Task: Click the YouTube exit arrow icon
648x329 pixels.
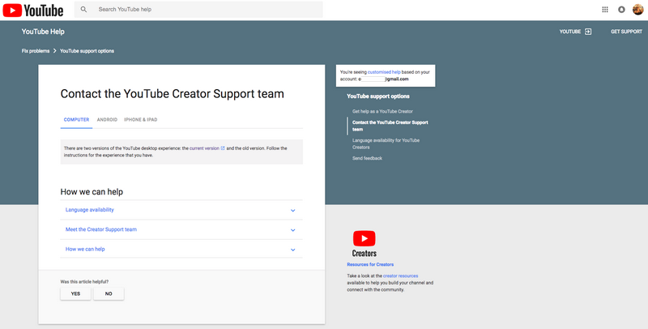Action: click(588, 32)
